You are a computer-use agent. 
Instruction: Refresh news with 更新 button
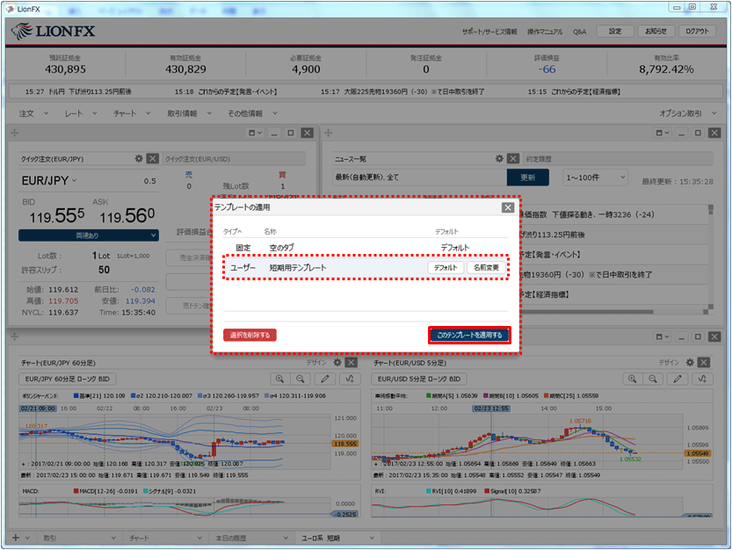click(528, 177)
